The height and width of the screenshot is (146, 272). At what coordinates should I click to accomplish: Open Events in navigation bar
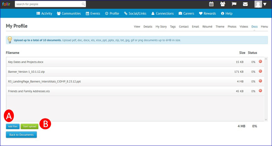93,13
